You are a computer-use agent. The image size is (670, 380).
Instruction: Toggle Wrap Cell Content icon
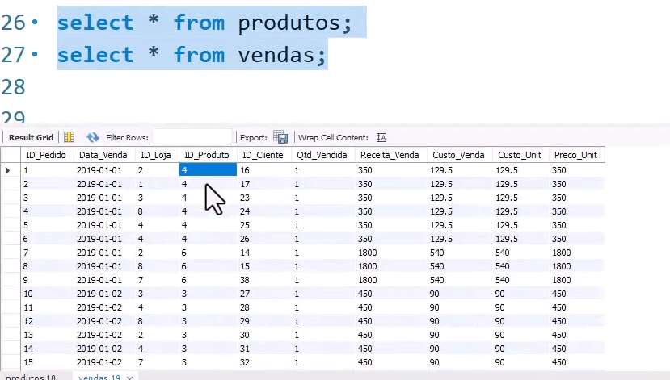(381, 137)
